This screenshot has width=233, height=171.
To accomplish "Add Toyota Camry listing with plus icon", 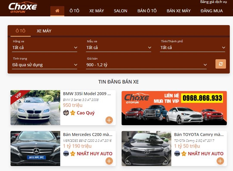I will [x=220, y=161].
